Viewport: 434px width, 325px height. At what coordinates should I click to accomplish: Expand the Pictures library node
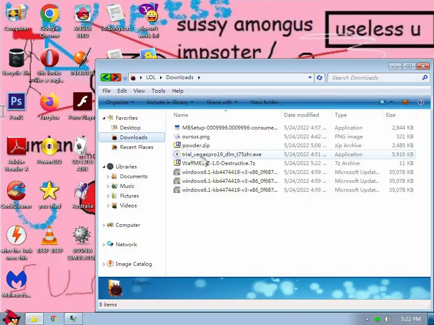point(108,196)
